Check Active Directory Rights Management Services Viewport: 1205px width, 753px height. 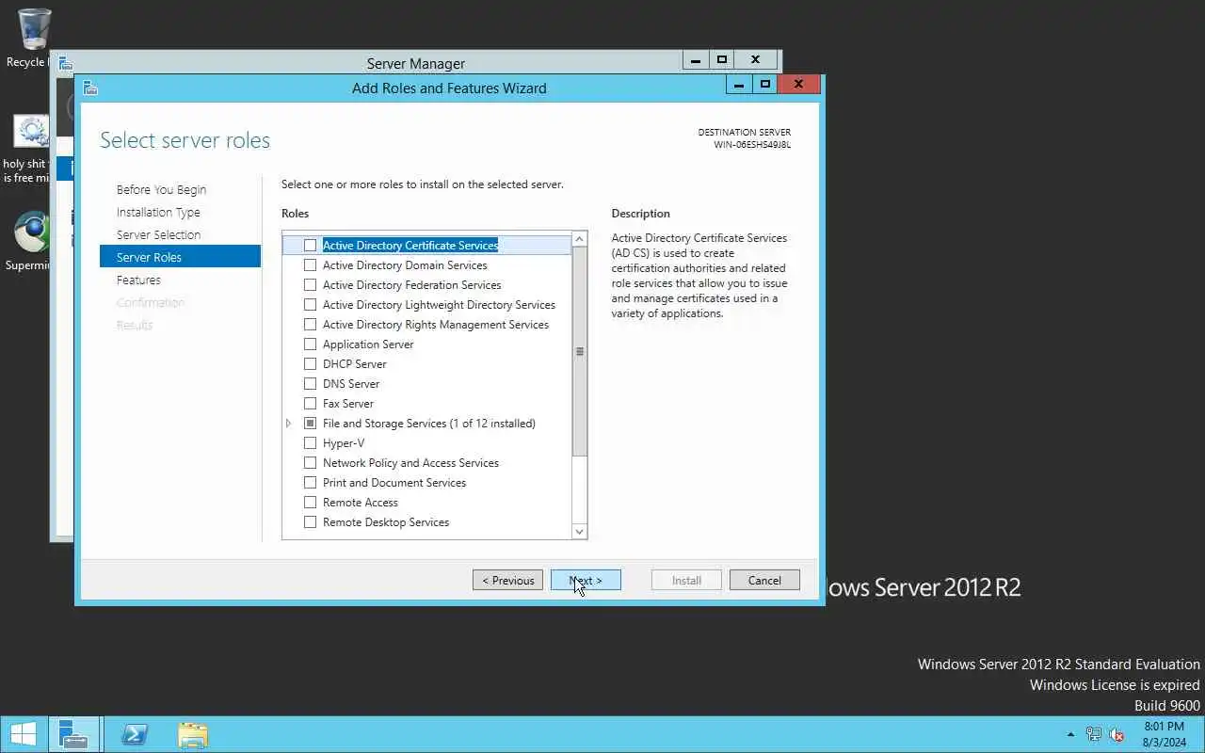(x=310, y=324)
